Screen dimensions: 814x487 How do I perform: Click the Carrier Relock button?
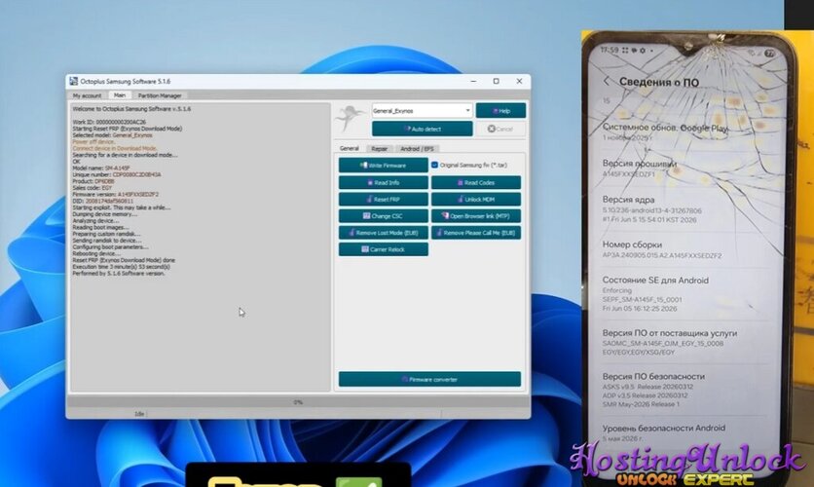click(383, 249)
